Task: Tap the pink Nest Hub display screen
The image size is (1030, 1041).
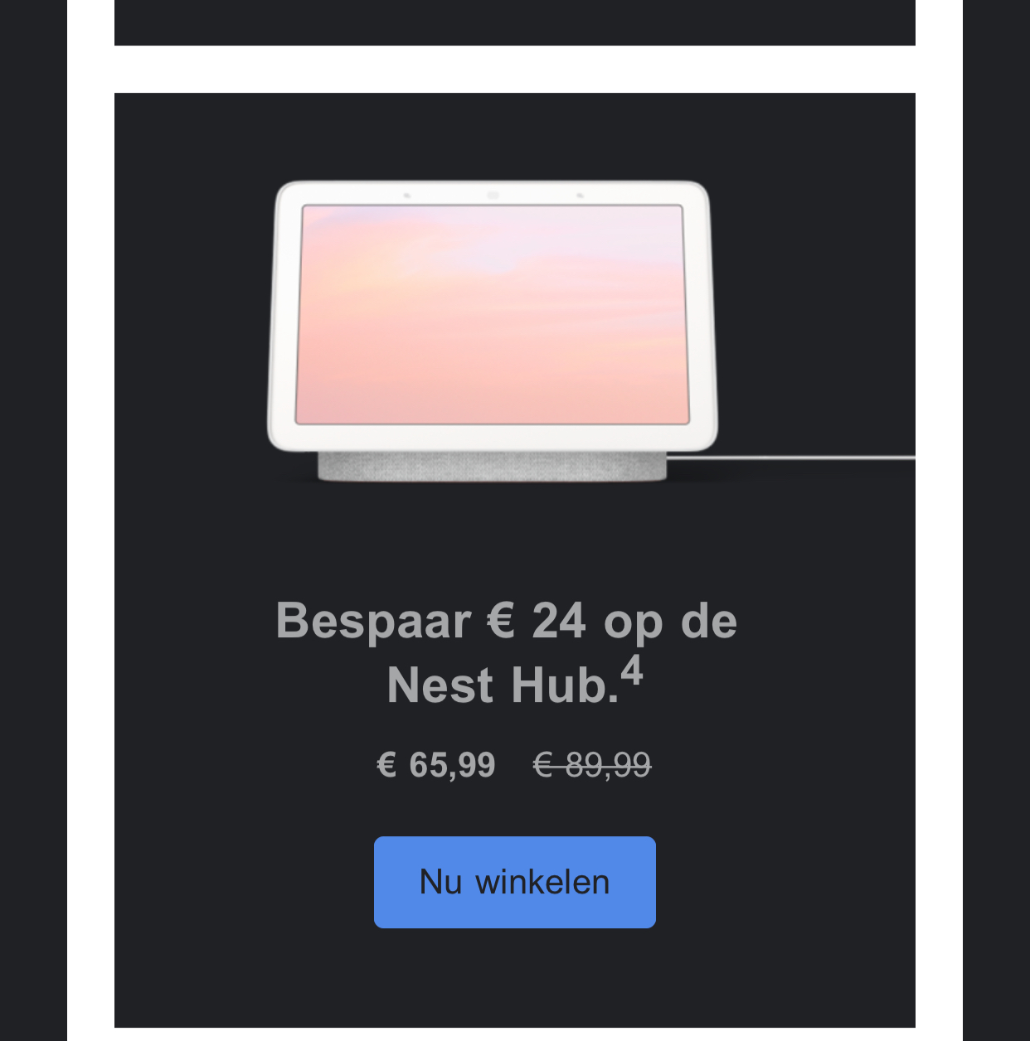Action: [493, 314]
